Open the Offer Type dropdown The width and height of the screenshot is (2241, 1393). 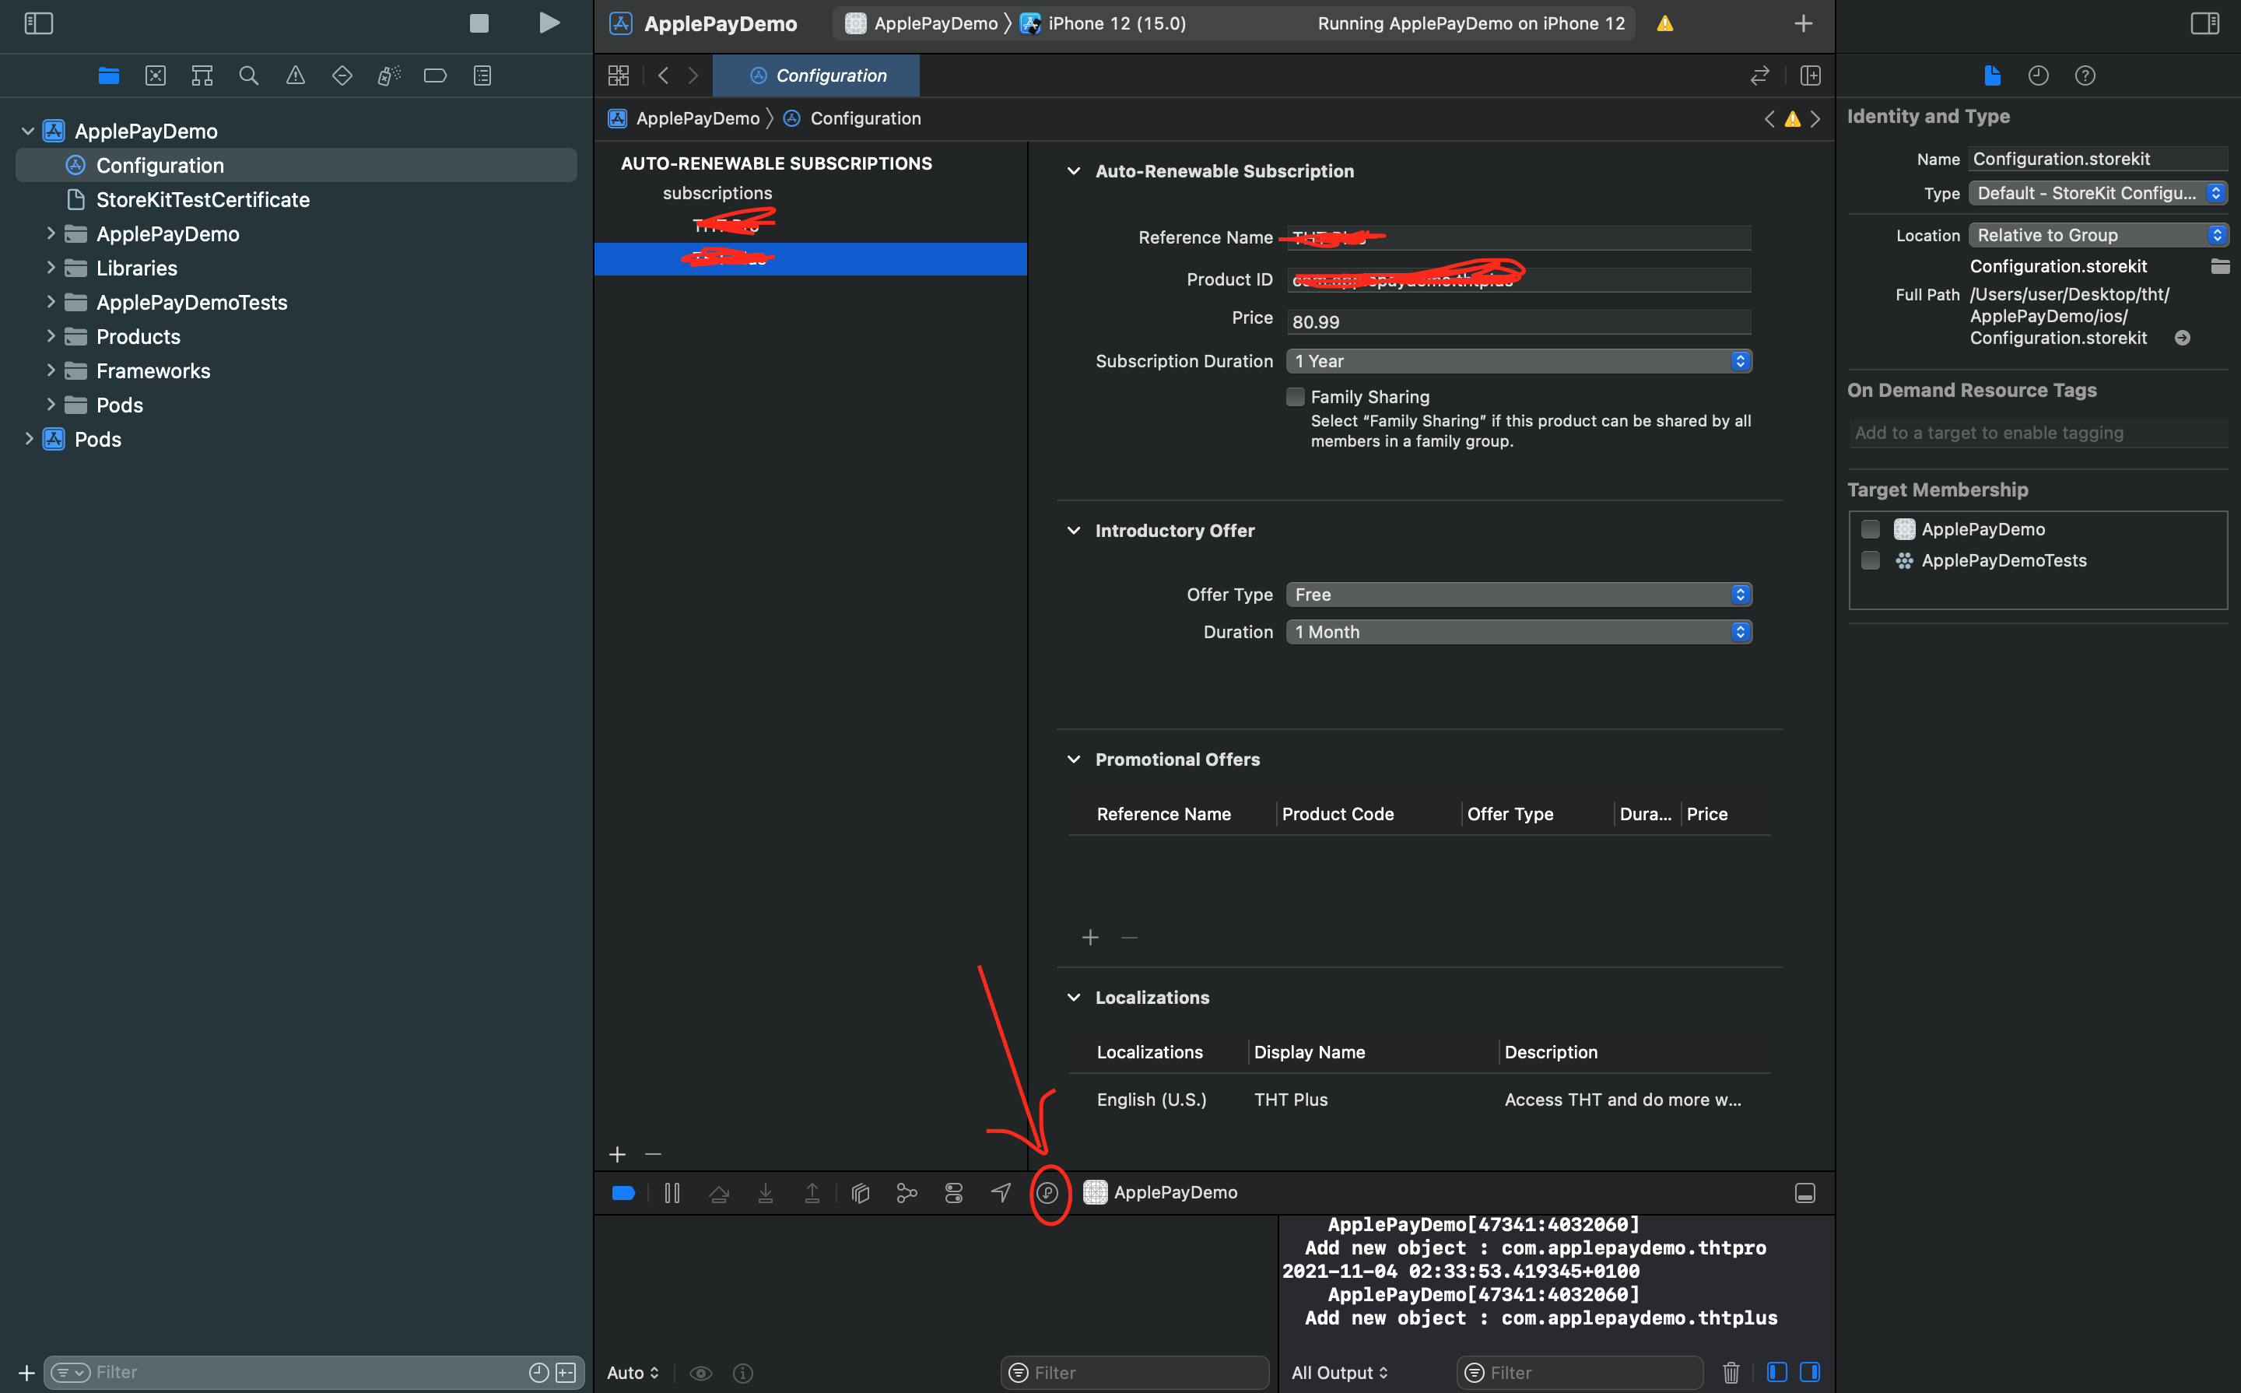(1518, 595)
